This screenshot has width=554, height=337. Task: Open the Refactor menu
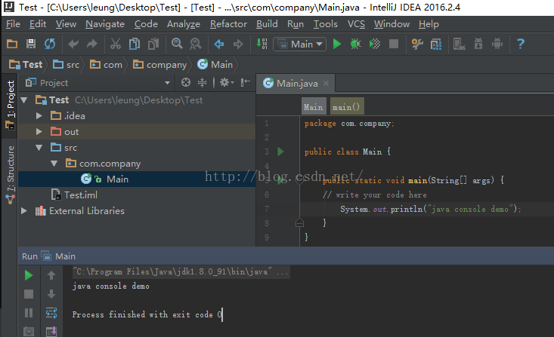click(228, 24)
